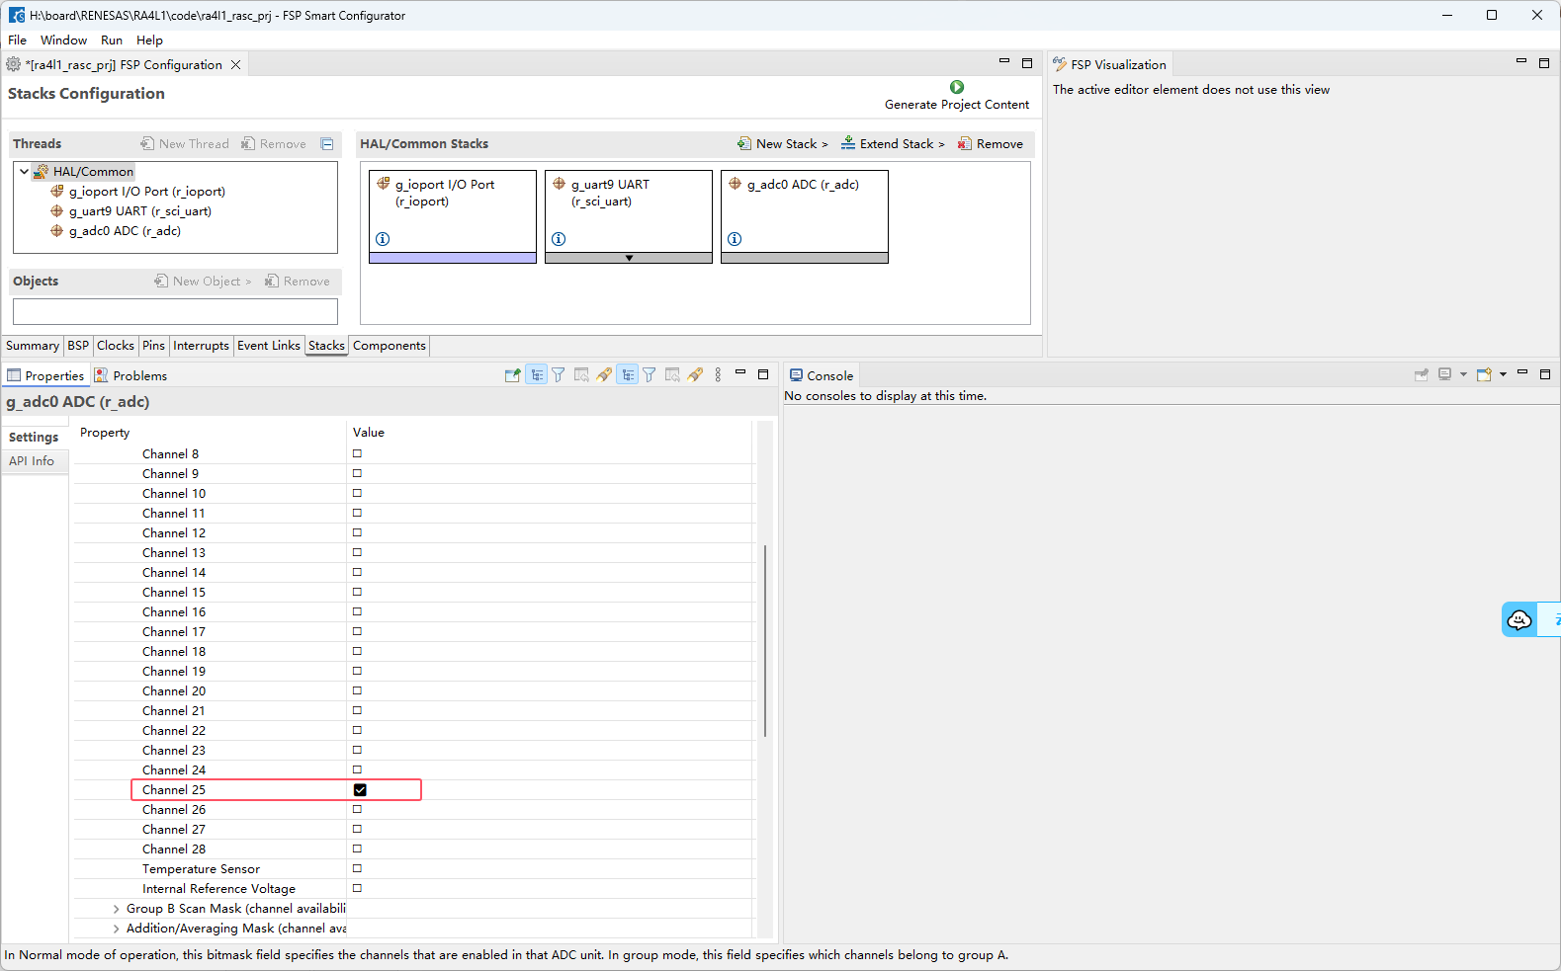Maximize the Console panel
Viewport: 1561px width, 971px height.
1545,374
